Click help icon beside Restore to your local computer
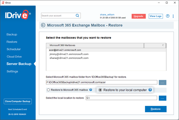 tap(150, 90)
